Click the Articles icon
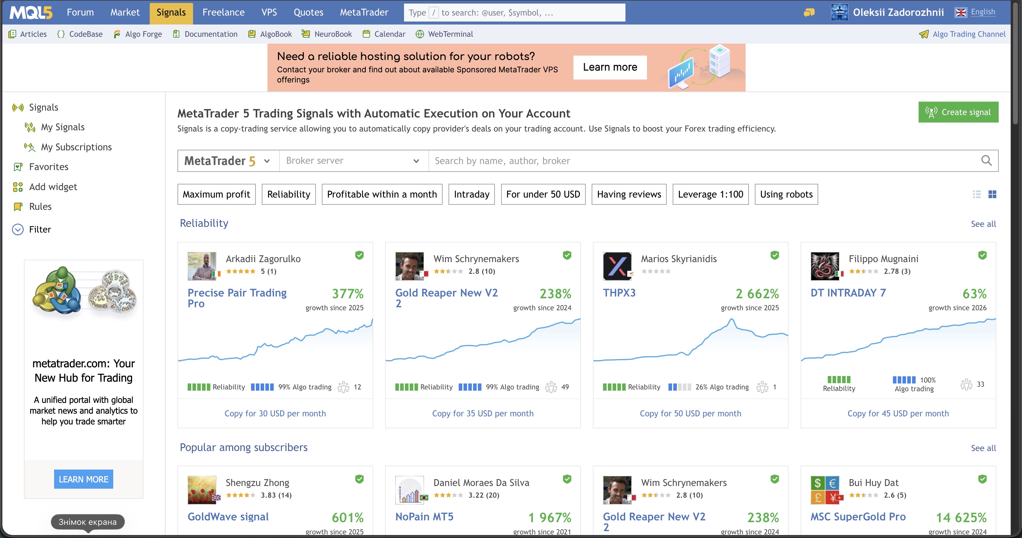This screenshot has height=538, width=1022. point(12,34)
